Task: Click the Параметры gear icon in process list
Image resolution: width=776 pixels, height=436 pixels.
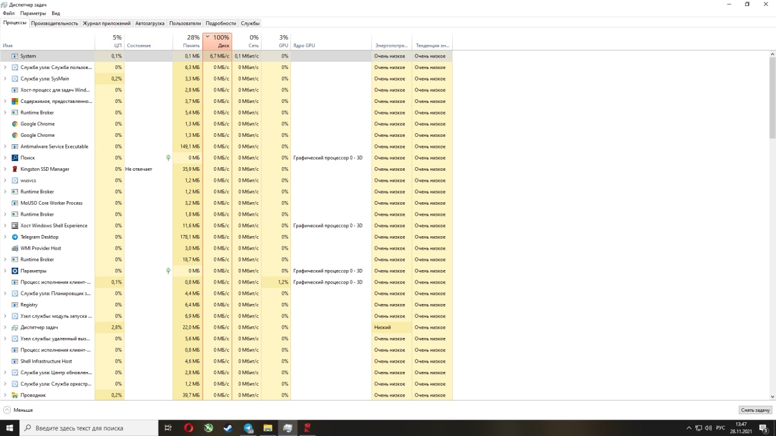Action: click(x=15, y=271)
